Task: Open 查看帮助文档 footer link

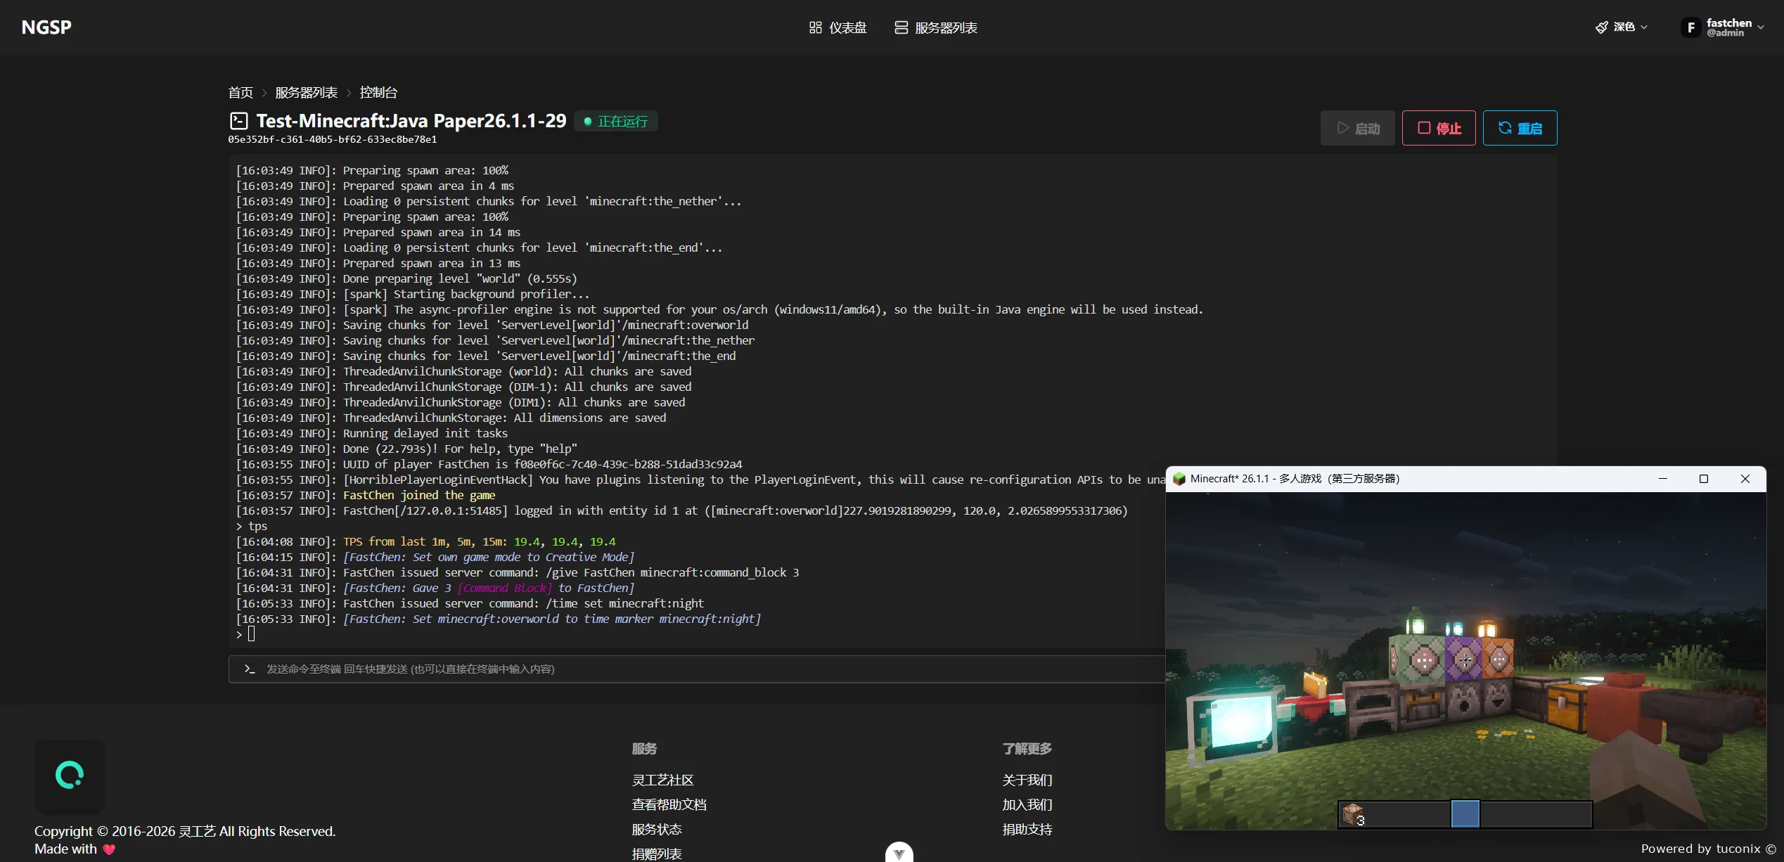Action: pyautogui.click(x=669, y=804)
